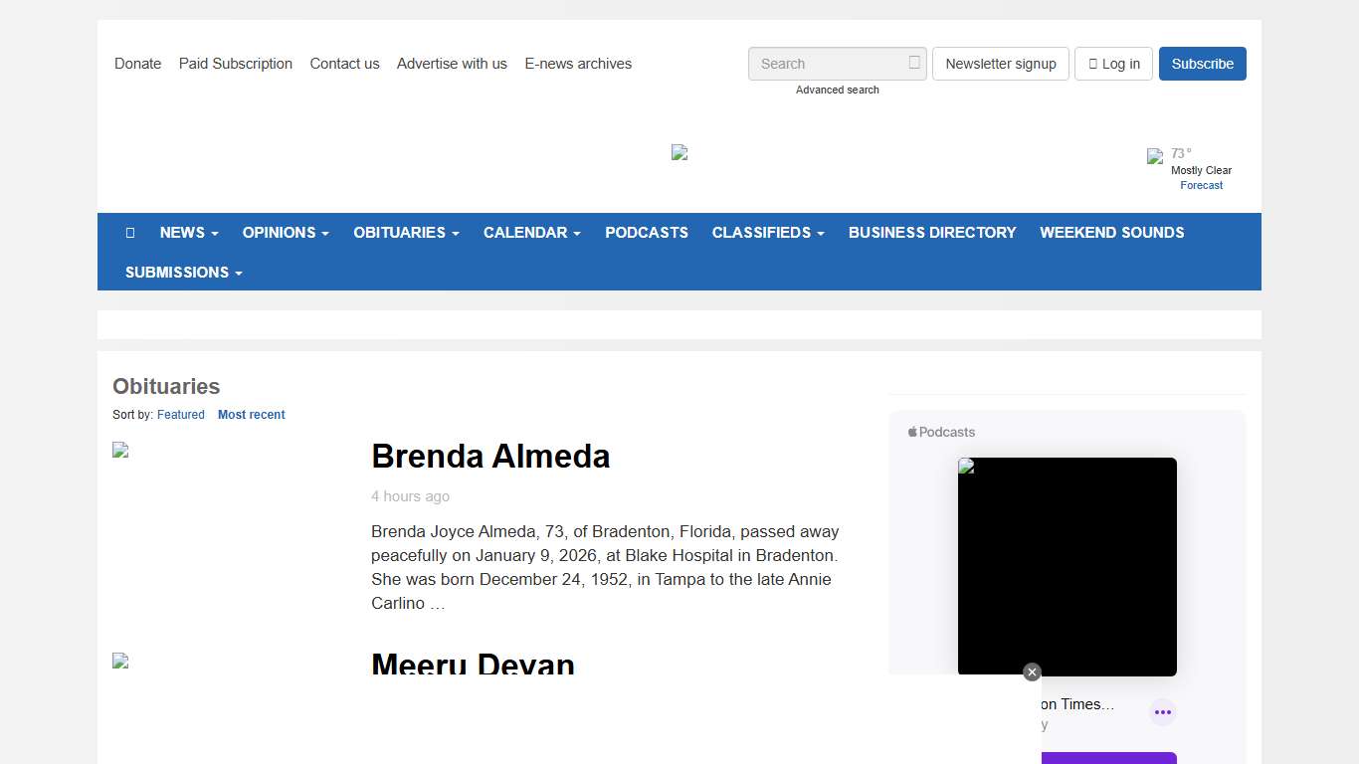
Task: Expand the Obituaries dropdown menu
Action: [406, 233]
